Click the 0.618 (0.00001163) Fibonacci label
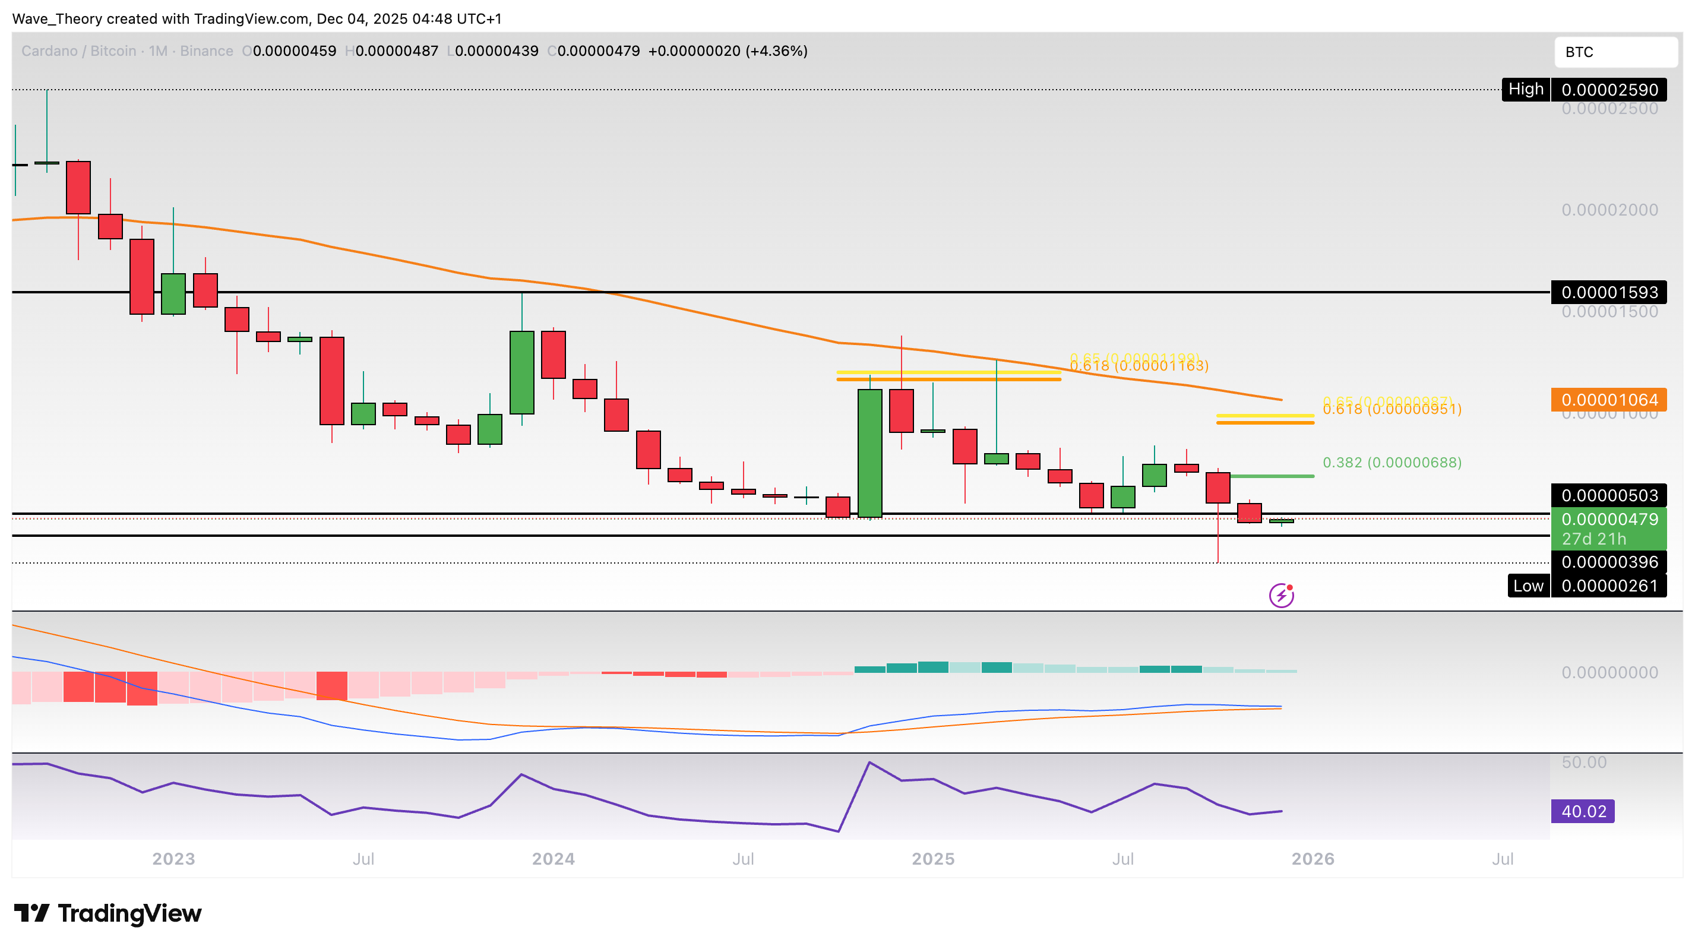Screen dimensions: 1695x949 point(1139,366)
